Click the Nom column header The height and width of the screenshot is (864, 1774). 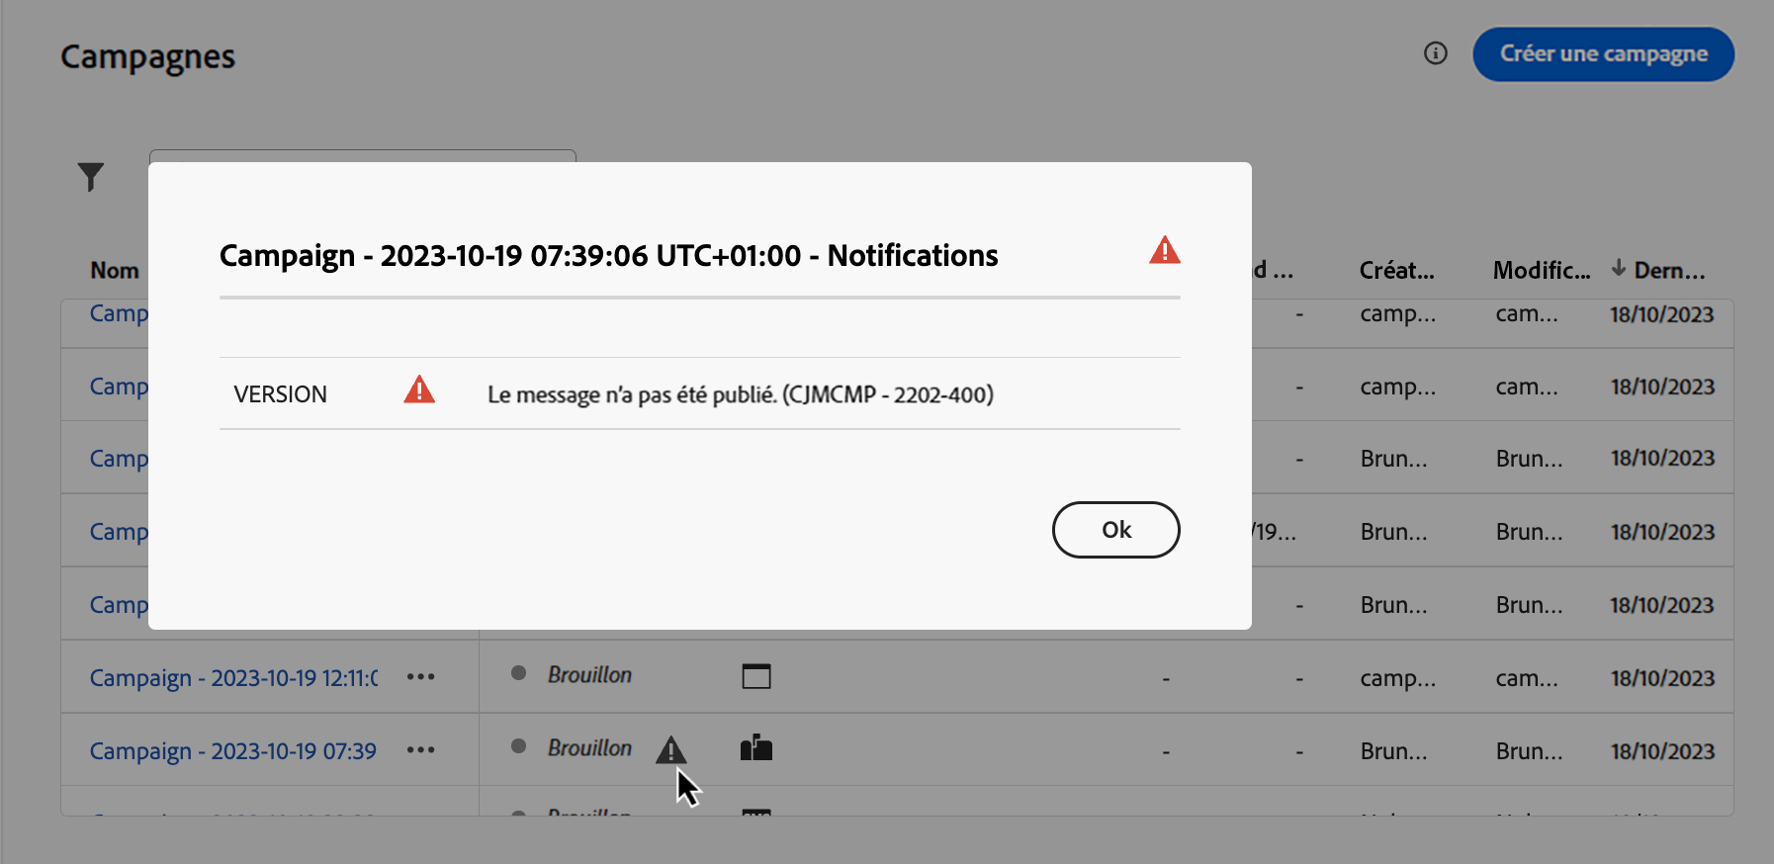pos(115,270)
